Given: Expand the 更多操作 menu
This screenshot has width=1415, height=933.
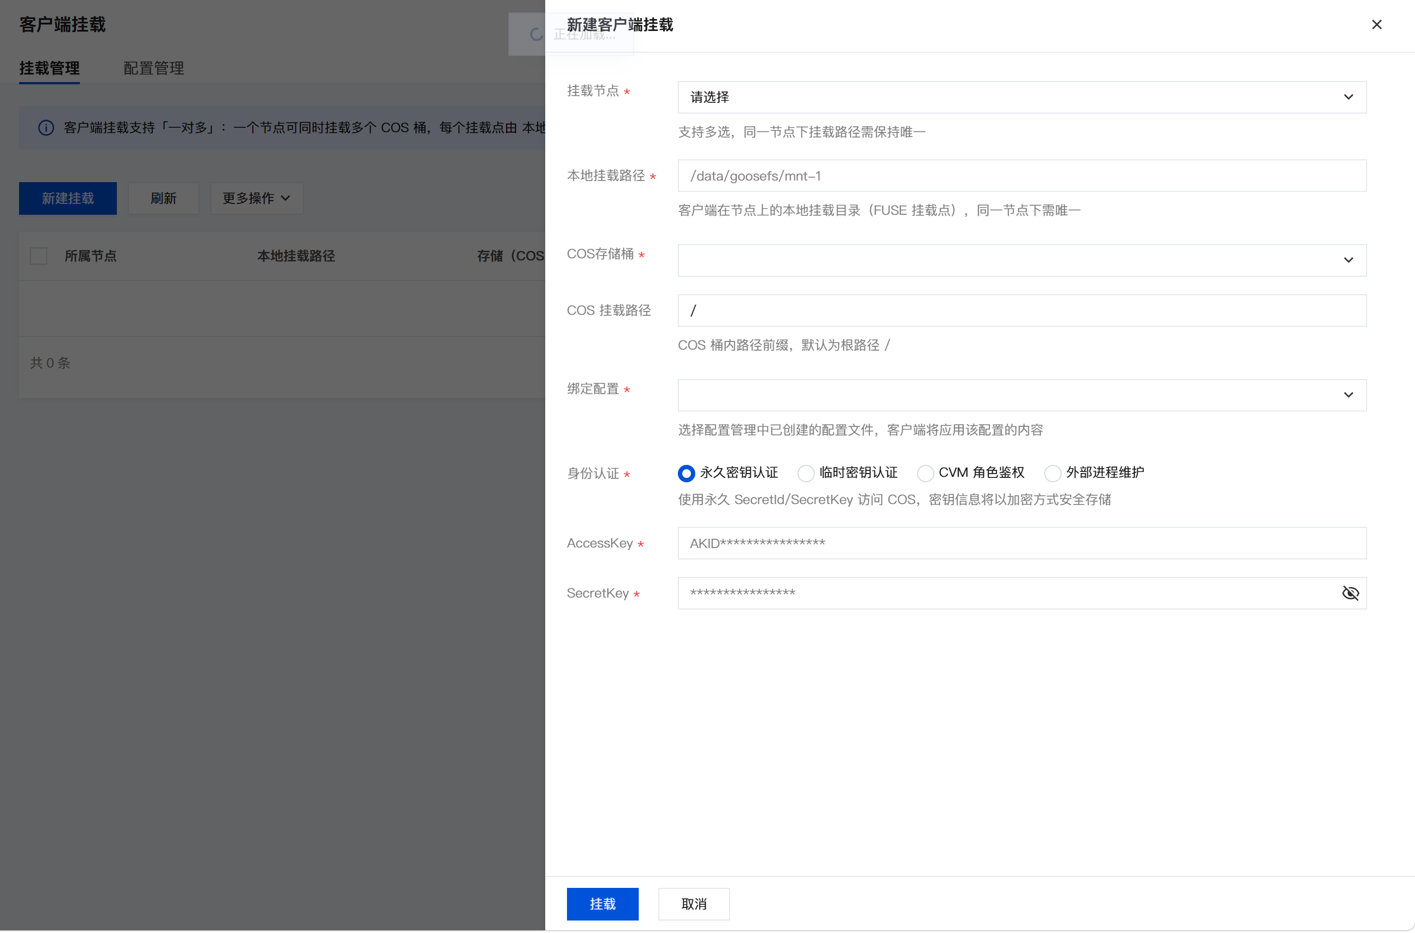Looking at the screenshot, I should pos(257,198).
